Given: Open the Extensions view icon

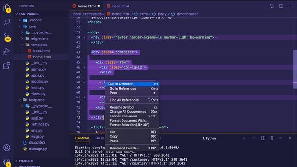Looking at the screenshot, I should pyautogui.click(x=6, y=65).
